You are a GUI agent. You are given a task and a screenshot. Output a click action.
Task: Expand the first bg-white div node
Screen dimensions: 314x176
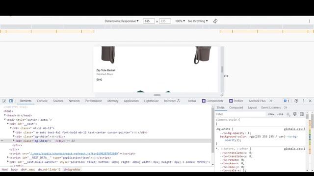[14, 136]
